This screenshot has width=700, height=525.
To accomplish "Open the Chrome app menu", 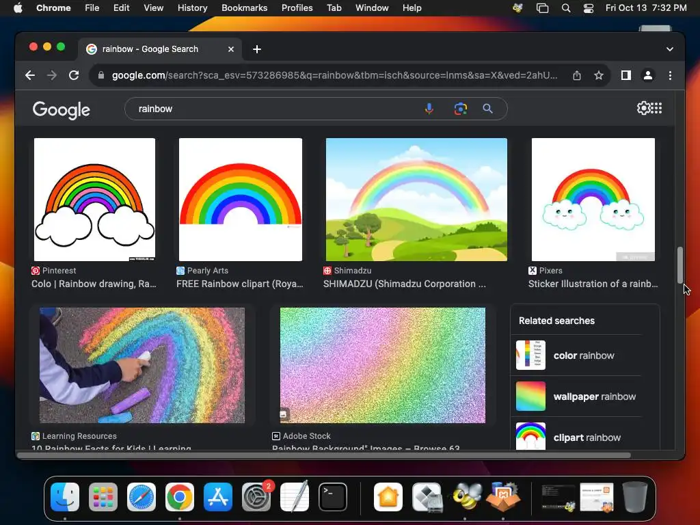I will tap(53, 8).
